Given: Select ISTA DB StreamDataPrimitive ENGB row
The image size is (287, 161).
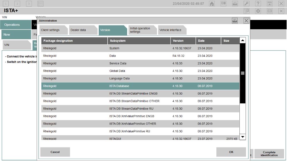Looking at the screenshot, I should pos(140,94).
